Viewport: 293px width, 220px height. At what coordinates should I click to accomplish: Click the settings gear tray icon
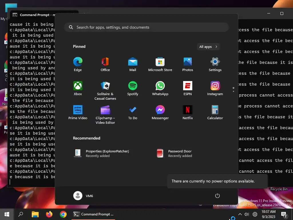coord(255,214)
